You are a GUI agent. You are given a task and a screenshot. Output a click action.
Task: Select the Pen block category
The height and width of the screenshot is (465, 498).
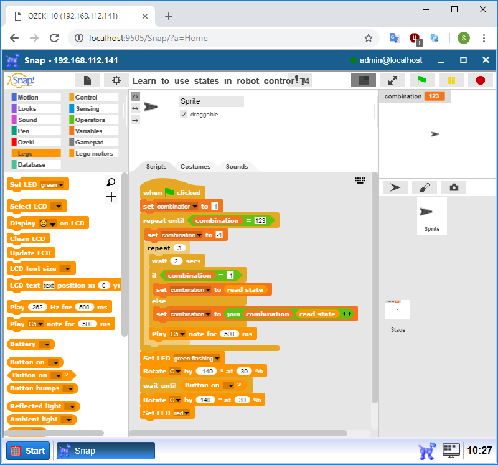[36, 131]
